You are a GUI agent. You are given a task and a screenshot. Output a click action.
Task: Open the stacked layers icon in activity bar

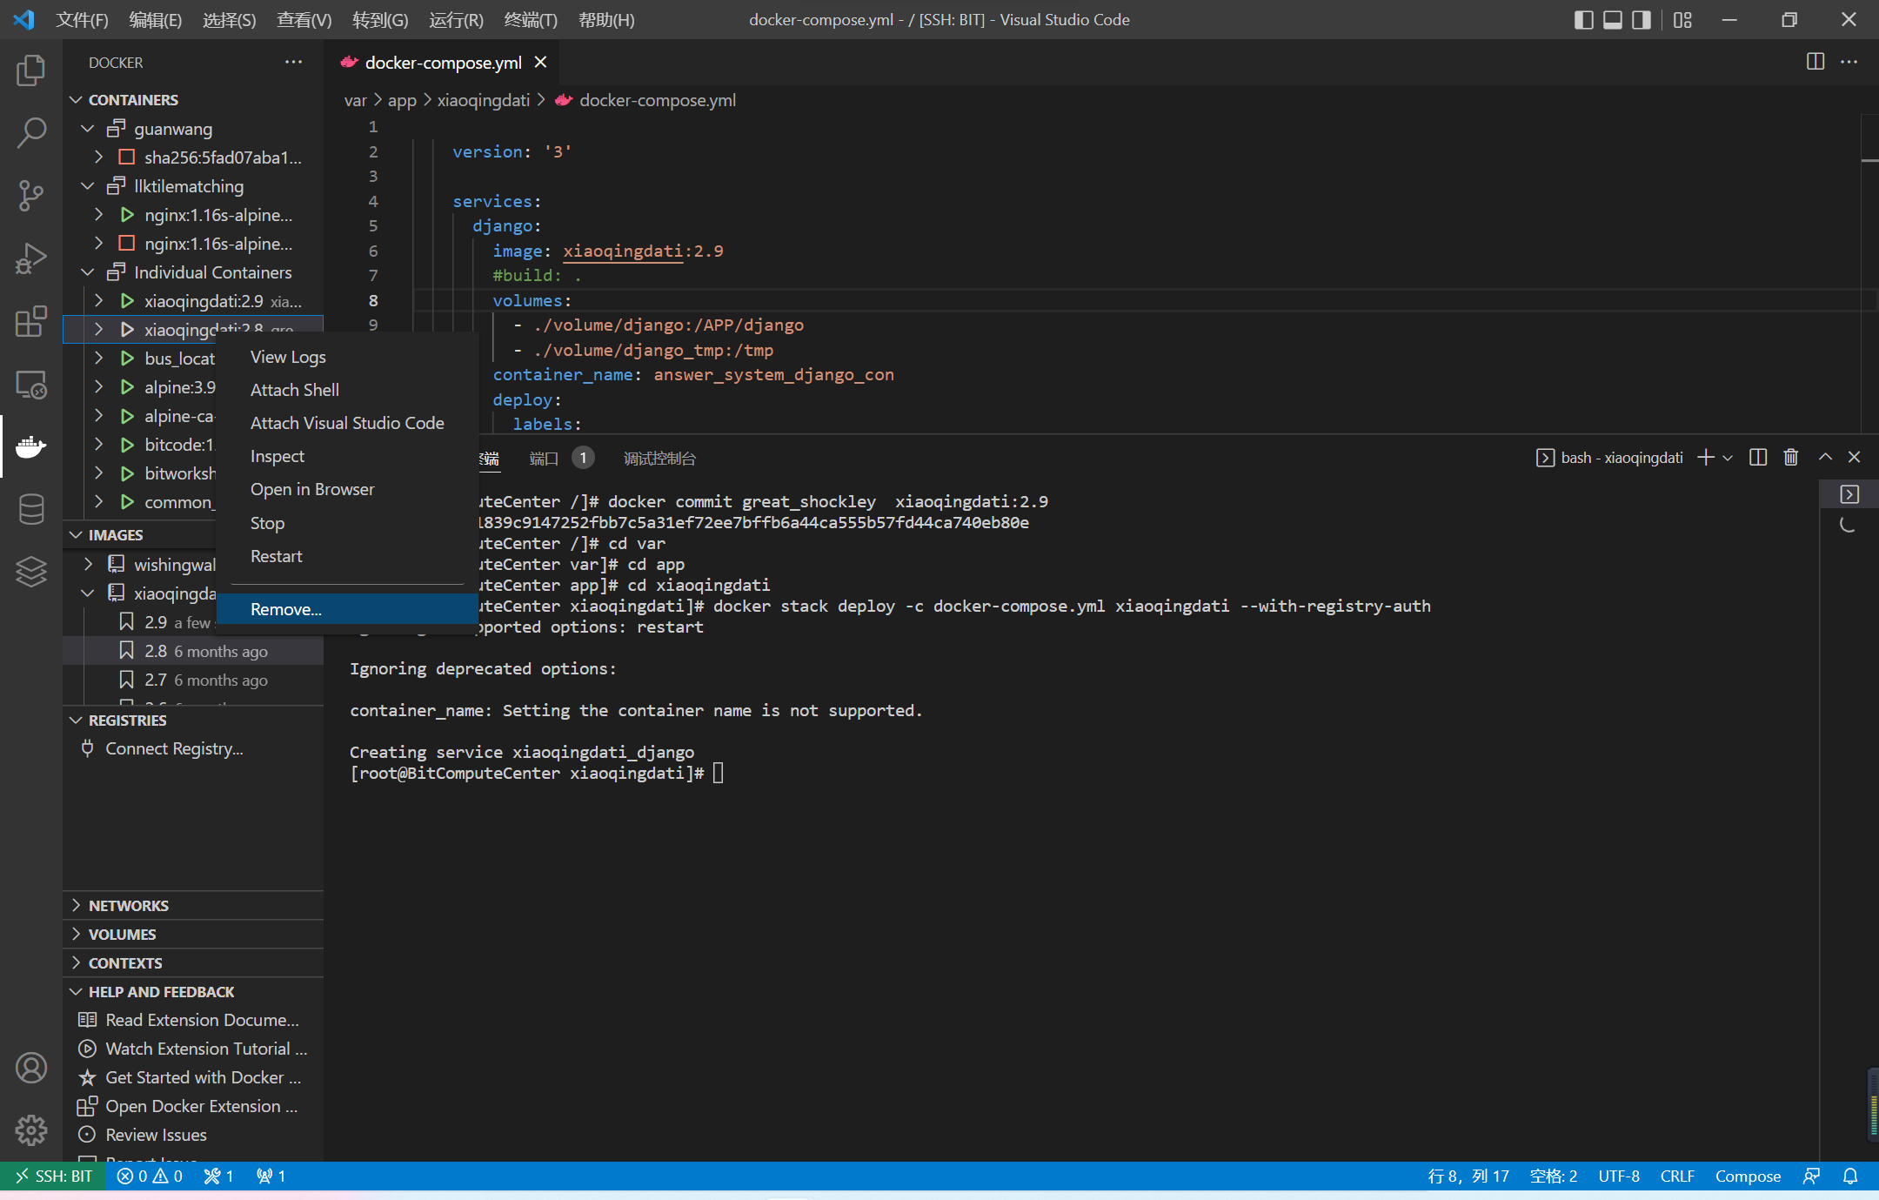(x=31, y=572)
